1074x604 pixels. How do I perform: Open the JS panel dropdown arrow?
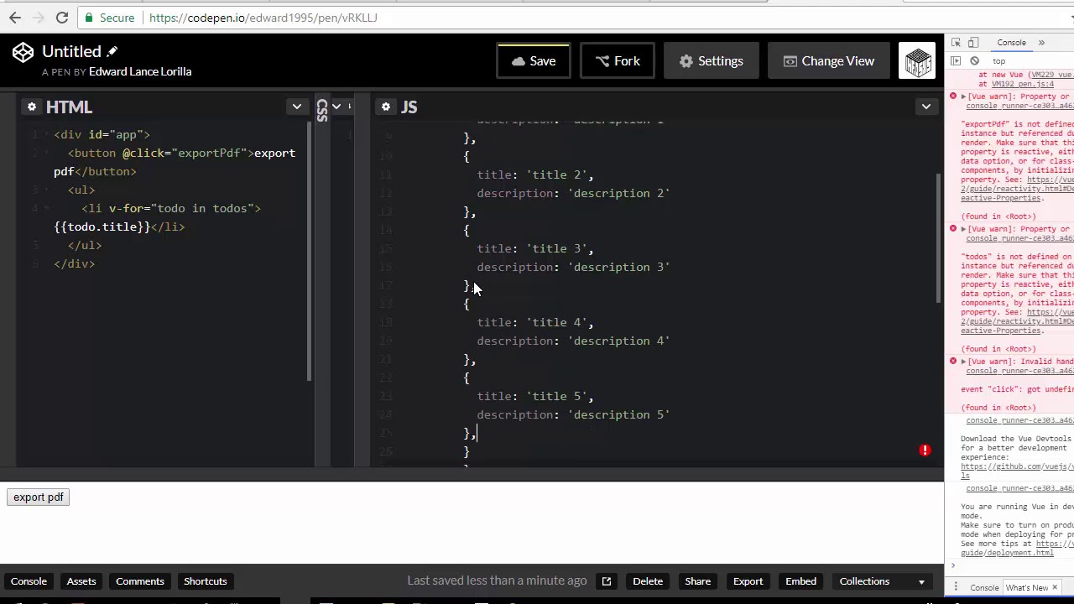[x=925, y=107]
